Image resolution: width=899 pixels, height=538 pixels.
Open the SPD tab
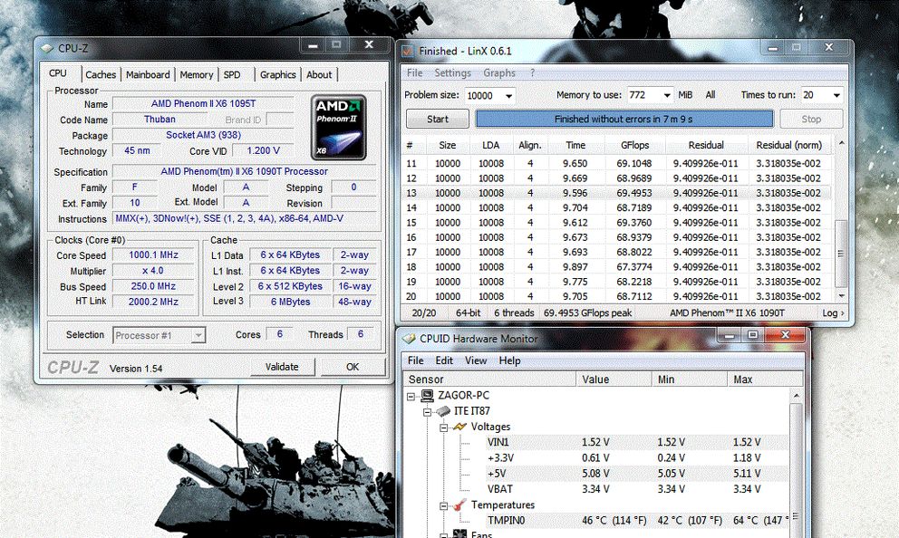[x=232, y=74]
